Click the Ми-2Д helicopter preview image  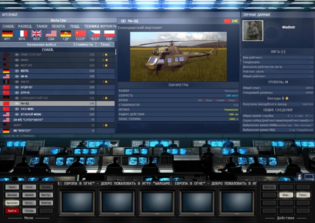click(178, 56)
